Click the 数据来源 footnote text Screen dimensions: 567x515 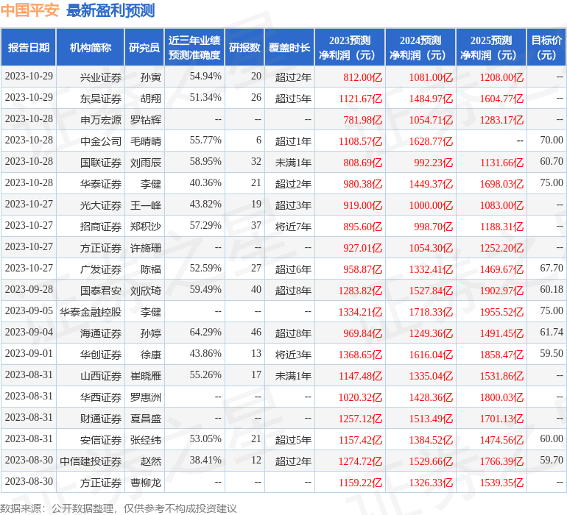pos(119,508)
